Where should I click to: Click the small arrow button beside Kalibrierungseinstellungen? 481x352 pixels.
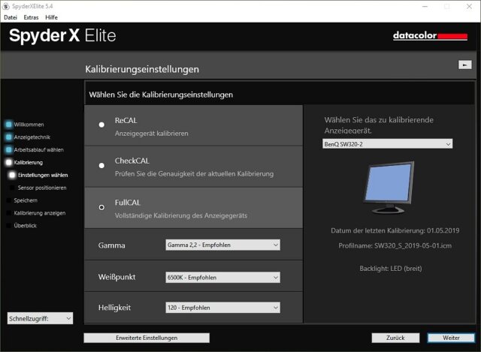point(465,65)
